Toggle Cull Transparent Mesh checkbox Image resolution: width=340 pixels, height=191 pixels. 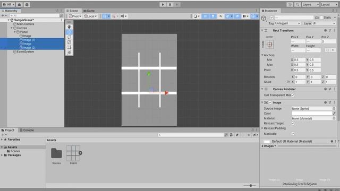click(x=293, y=95)
